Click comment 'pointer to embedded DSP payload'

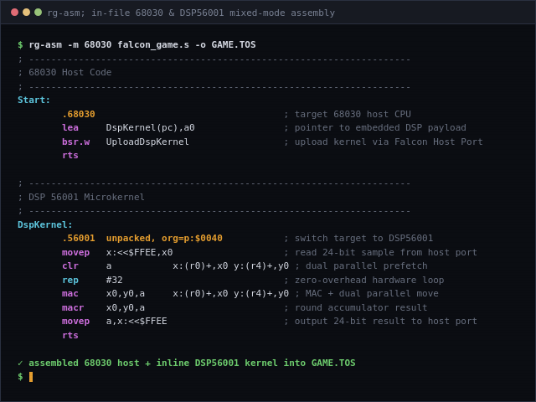380,128
